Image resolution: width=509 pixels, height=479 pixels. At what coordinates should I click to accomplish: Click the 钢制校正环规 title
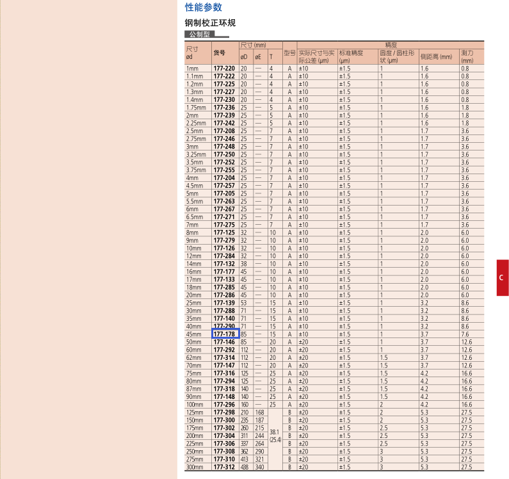pyautogui.click(x=211, y=22)
